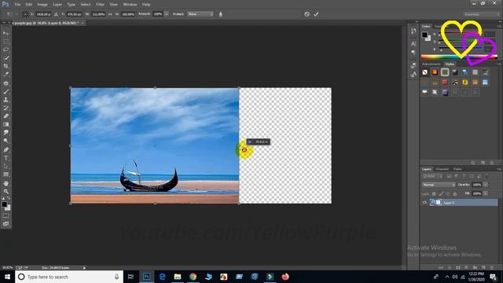This screenshot has width=503, height=283.
Task: Toggle relative positioning delta triangle icon
Action: click(x=56, y=14)
